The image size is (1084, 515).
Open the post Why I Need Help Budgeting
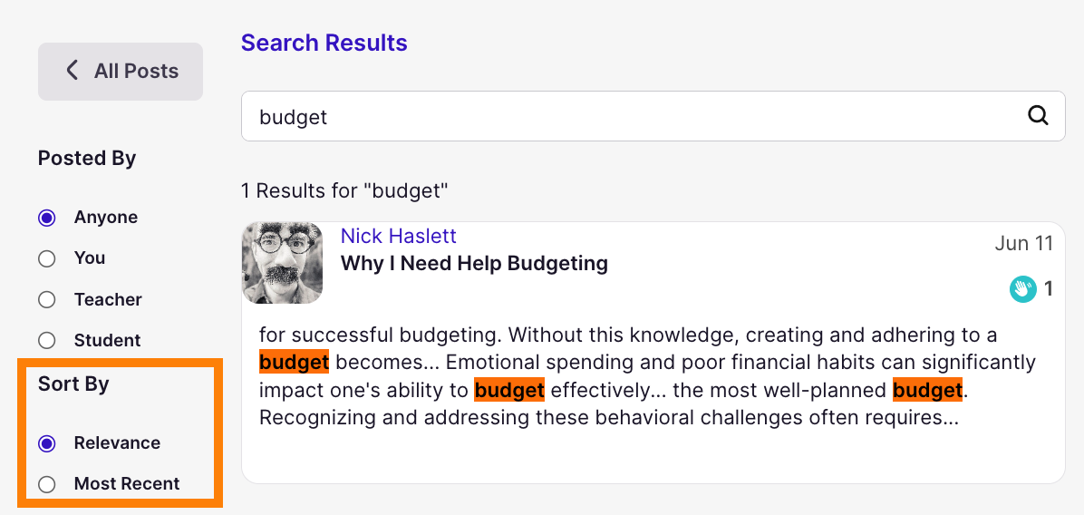click(474, 263)
